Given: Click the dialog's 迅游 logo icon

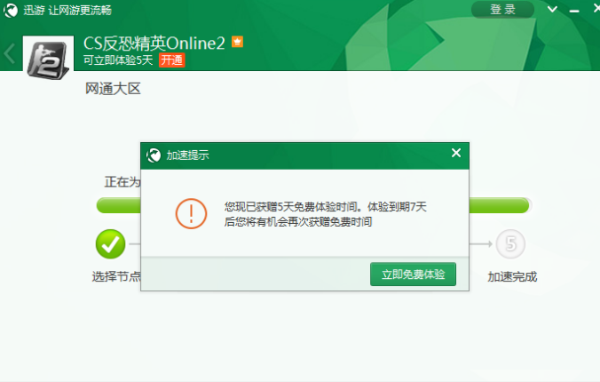Looking at the screenshot, I should tap(154, 155).
